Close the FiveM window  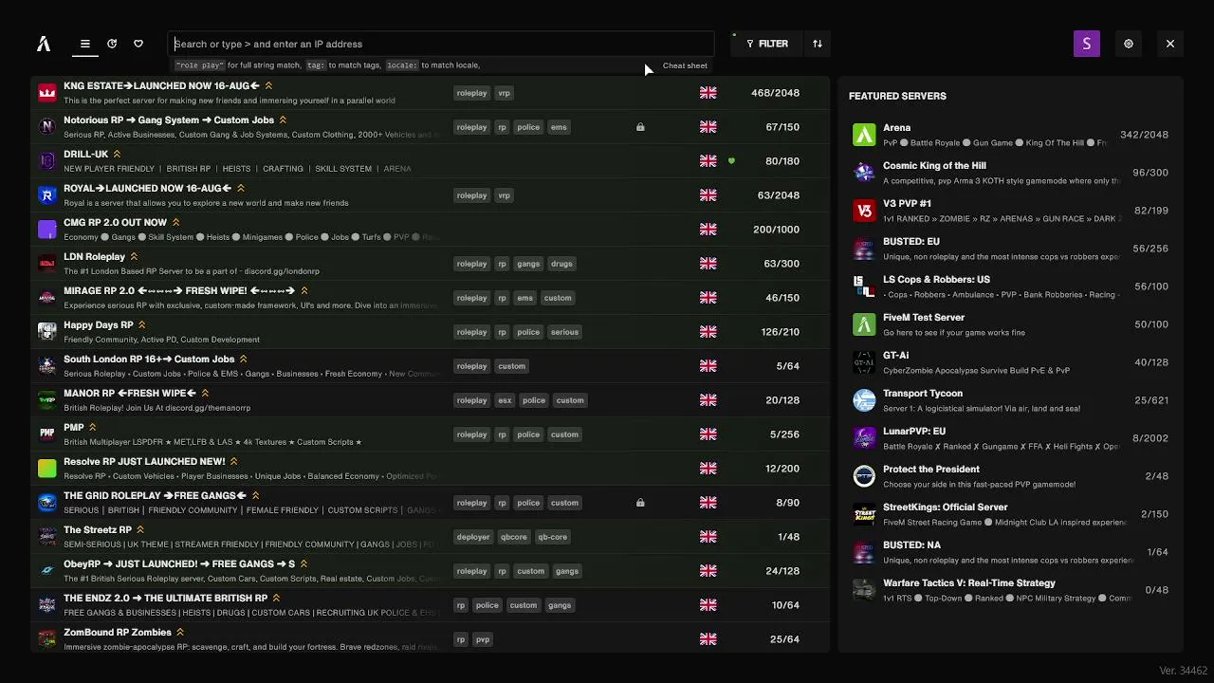click(1170, 44)
